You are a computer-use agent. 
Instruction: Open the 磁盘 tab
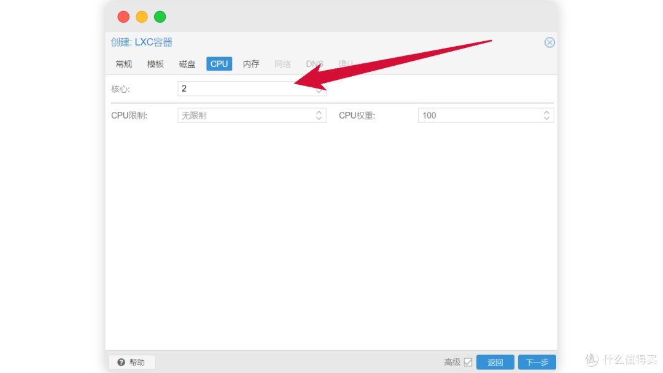[x=187, y=64]
